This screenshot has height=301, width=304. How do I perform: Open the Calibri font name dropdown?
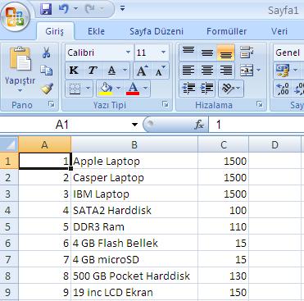pos(128,52)
